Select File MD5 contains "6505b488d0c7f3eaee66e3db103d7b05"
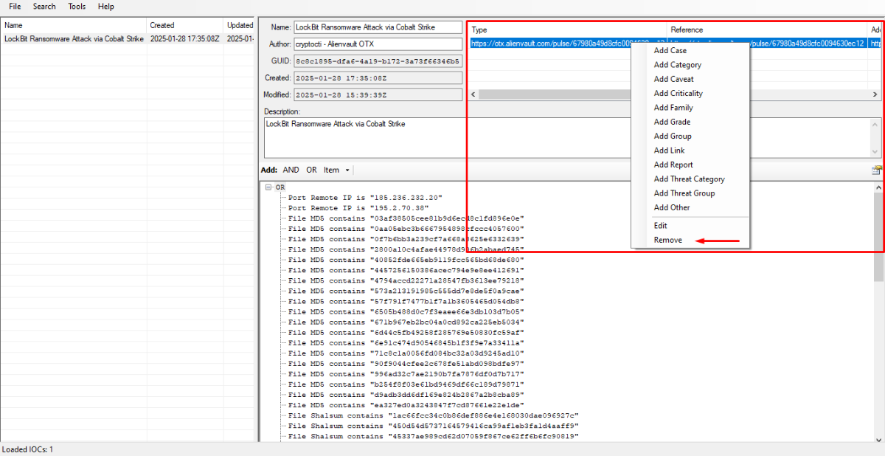This screenshot has width=885, height=456. click(406, 311)
